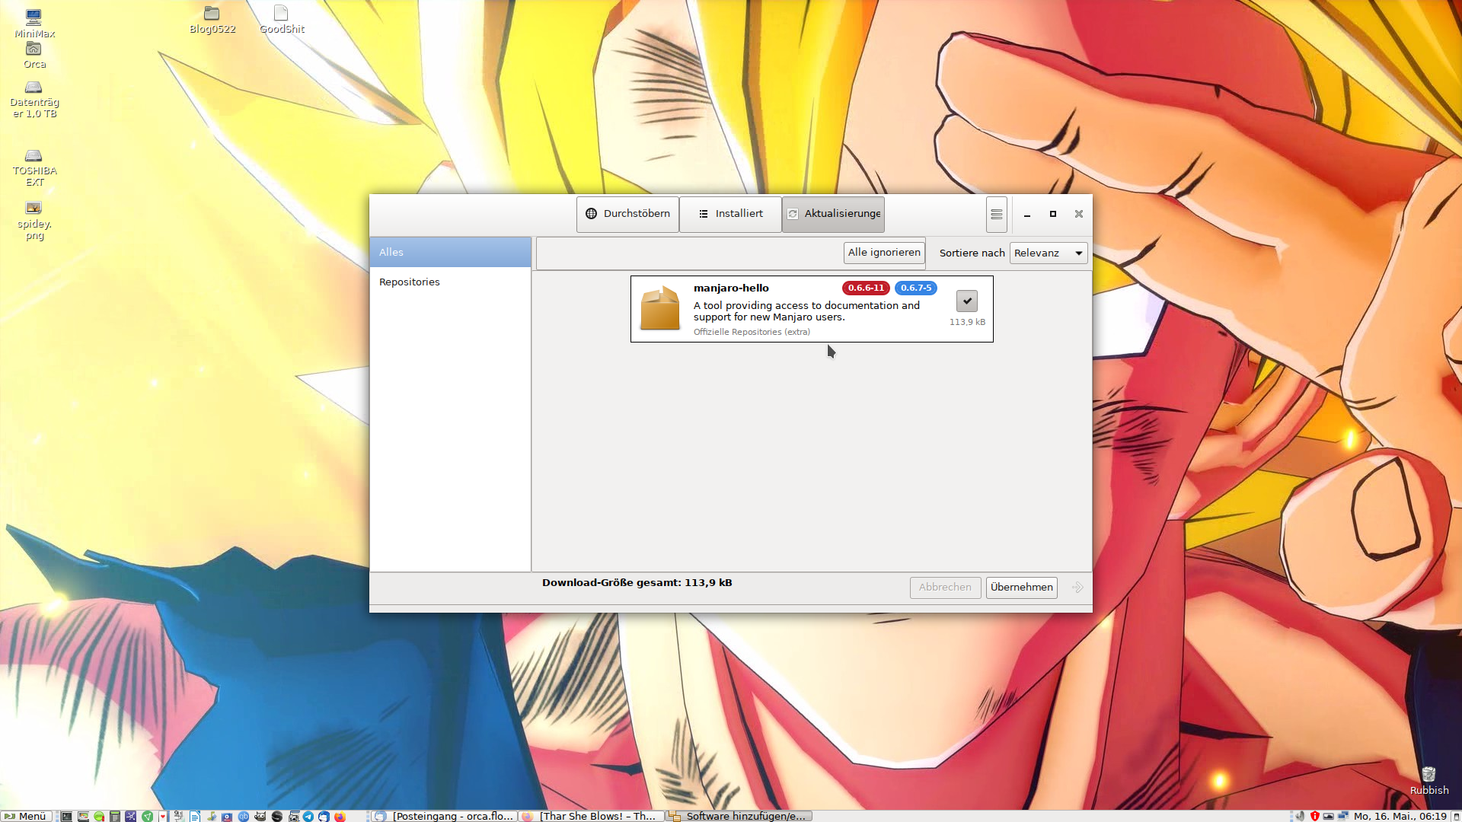This screenshot has height=822, width=1462.
Task: Switch to Software hinzufügen taskbar window
Action: pos(739,816)
